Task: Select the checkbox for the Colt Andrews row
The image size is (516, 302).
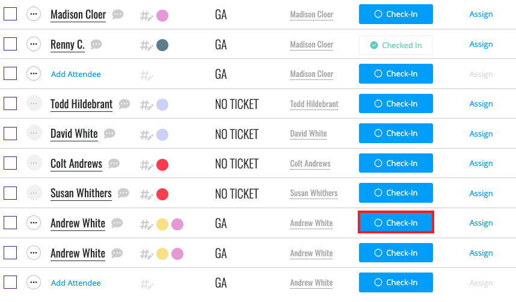Action: [x=10, y=163]
